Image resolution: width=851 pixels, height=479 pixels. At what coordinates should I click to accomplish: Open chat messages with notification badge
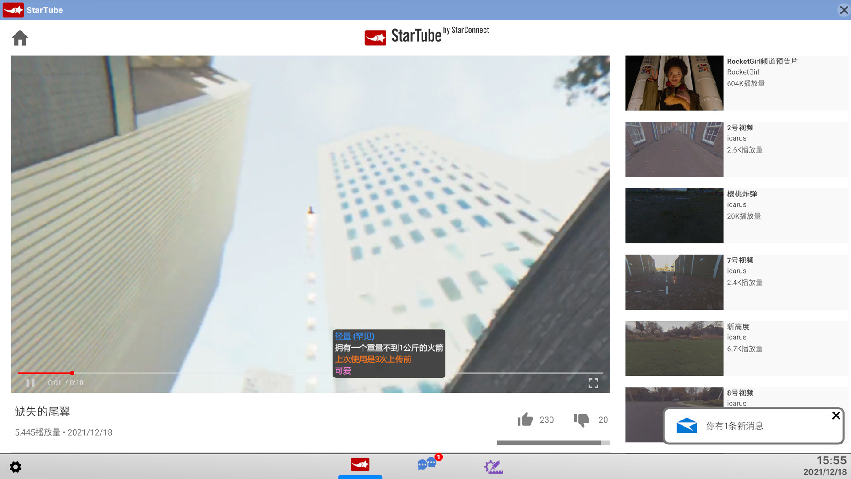[x=426, y=464]
